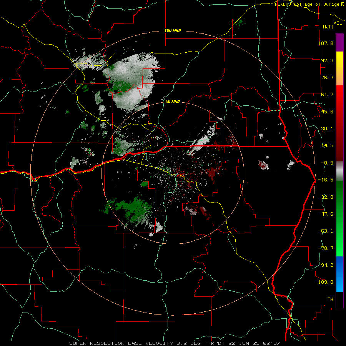Click the 14.5 velocity scale value
Viewport: 346px width, 346px height.
pyautogui.click(x=327, y=146)
